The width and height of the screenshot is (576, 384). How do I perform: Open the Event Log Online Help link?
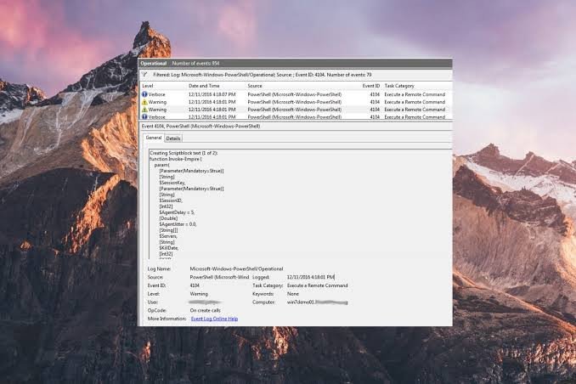(x=214, y=319)
